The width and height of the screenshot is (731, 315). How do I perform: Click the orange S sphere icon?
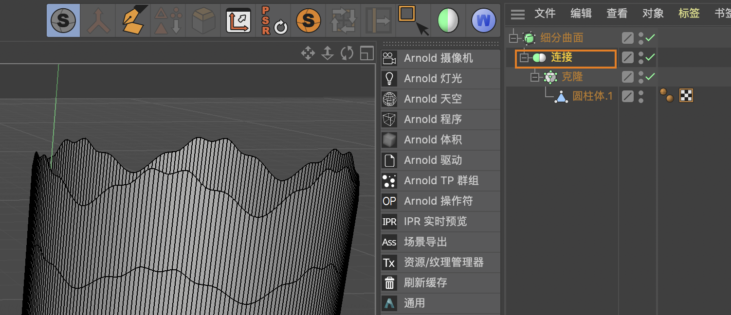click(x=309, y=20)
